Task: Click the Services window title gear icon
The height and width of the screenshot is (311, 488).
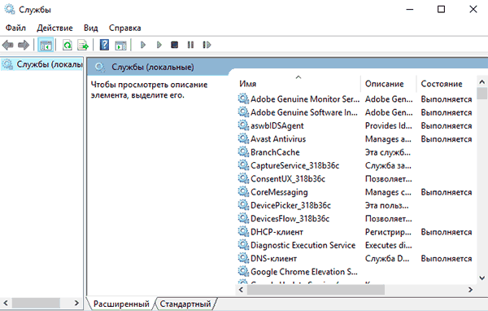Action: pos(9,9)
